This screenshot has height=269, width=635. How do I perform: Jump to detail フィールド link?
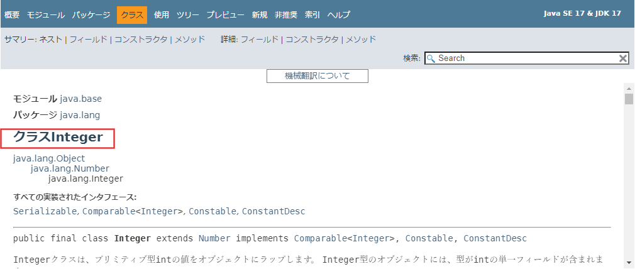(260, 40)
